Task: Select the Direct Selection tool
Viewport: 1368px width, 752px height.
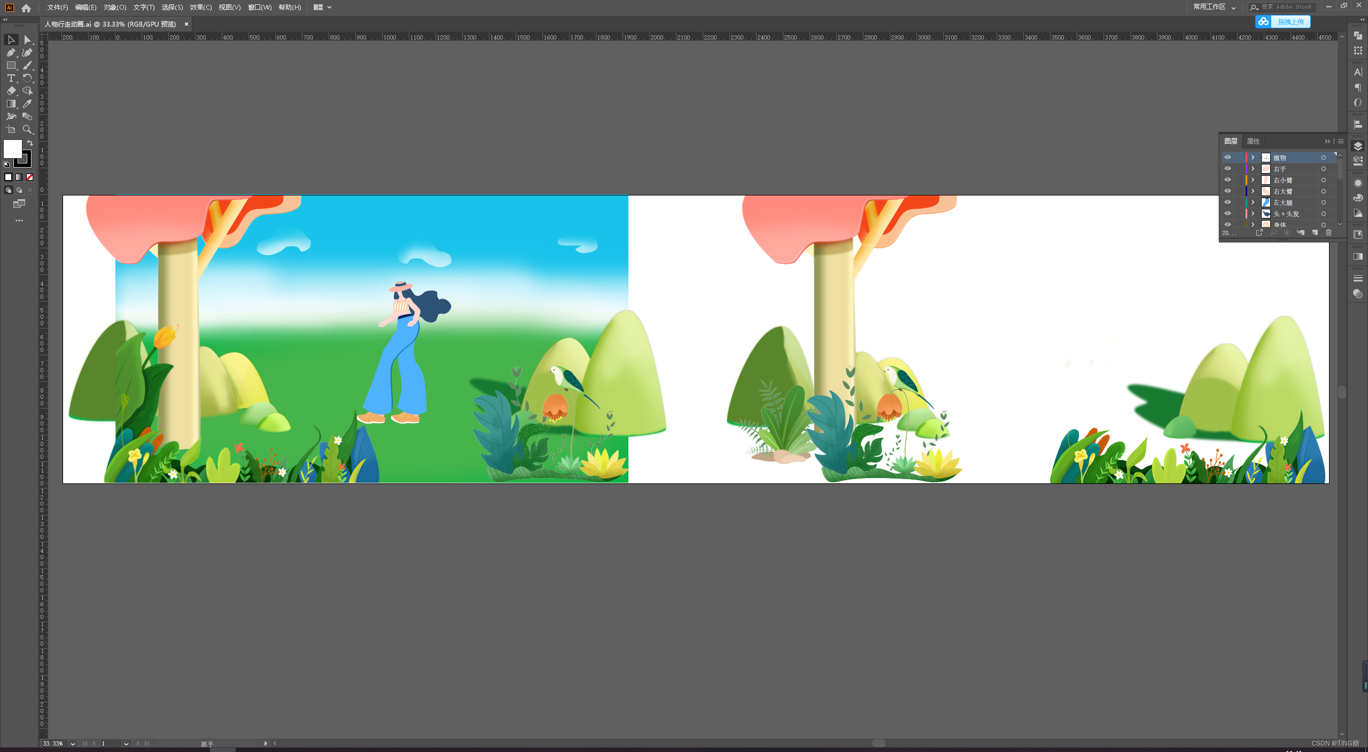Action: (27, 40)
